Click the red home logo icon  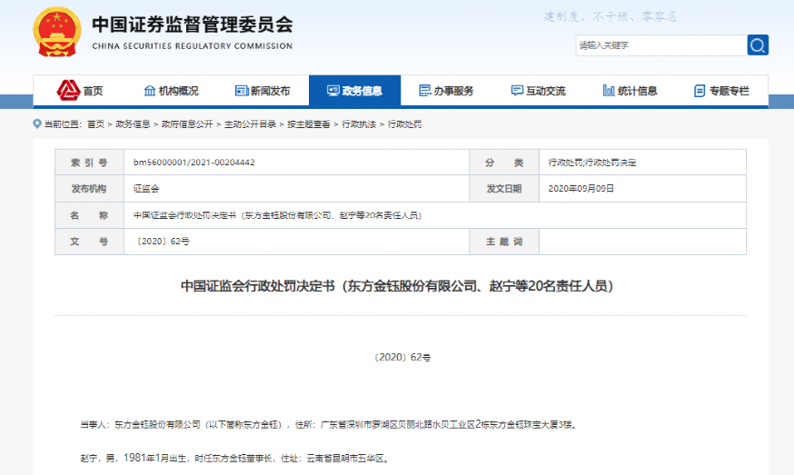click(68, 90)
